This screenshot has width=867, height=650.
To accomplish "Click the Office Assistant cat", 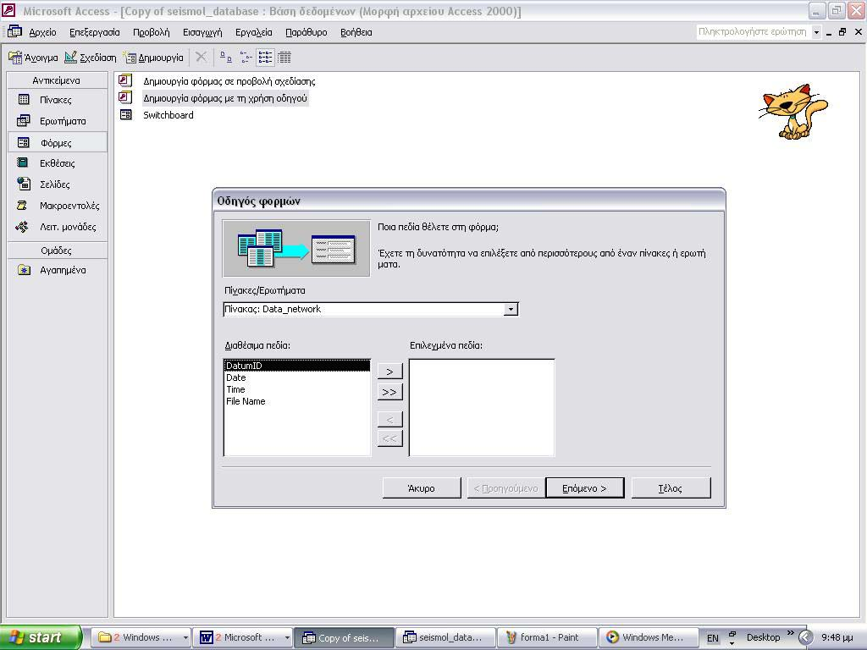I will point(792,111).
